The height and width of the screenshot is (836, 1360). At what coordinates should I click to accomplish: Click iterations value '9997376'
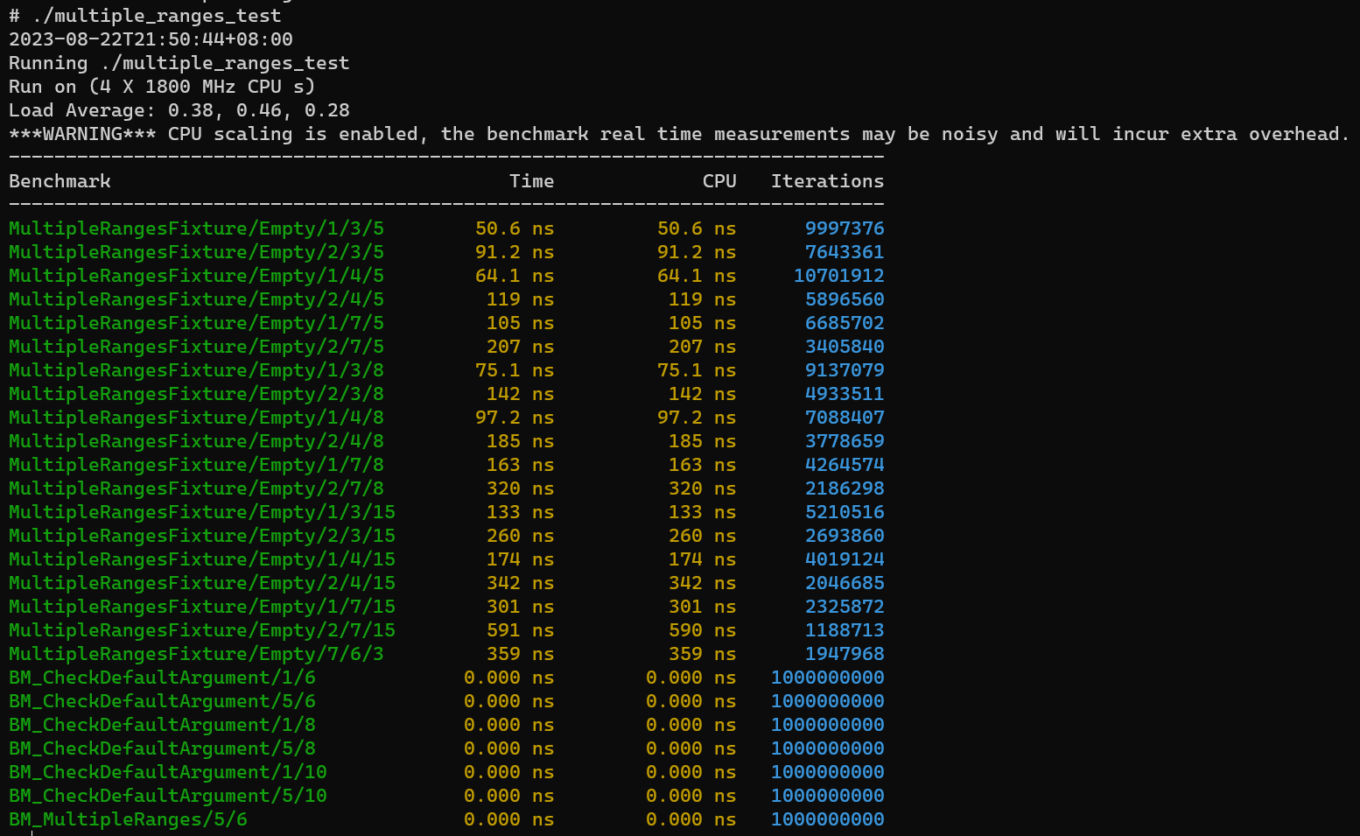coord(845,228)
